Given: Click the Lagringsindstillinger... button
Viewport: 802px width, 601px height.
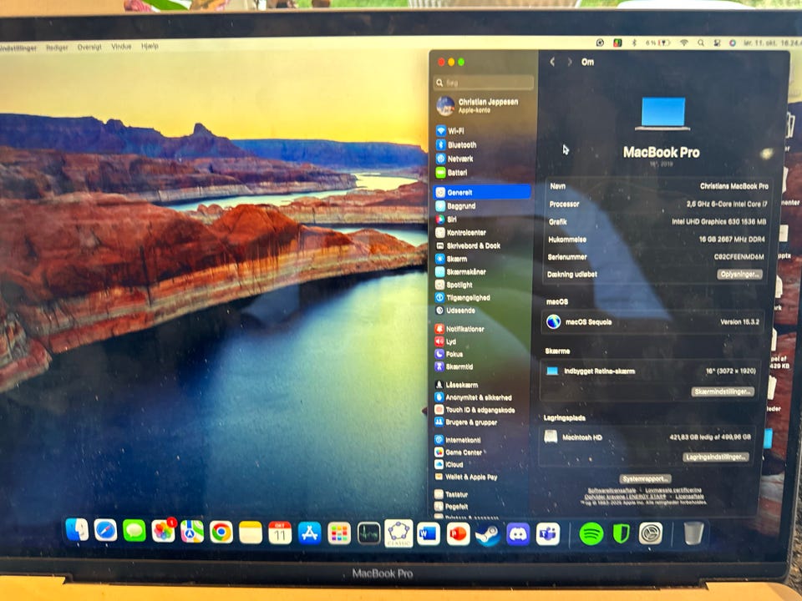Looking at the screenshot, I should pos(716,457).
